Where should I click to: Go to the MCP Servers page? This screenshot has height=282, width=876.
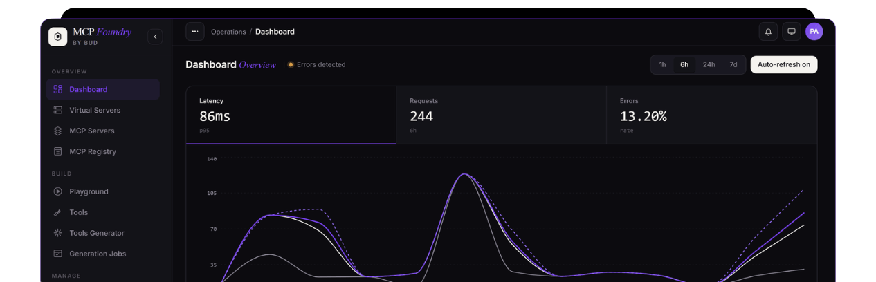(x=103, y=131)
